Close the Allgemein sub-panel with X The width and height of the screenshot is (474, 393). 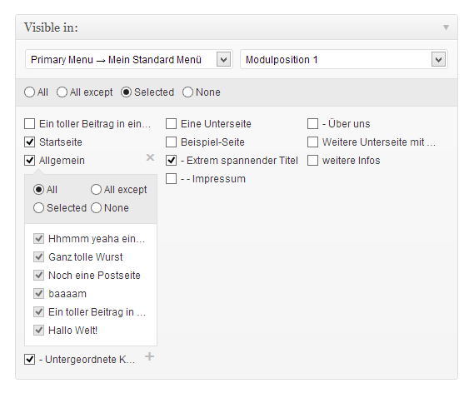[150, 157]
